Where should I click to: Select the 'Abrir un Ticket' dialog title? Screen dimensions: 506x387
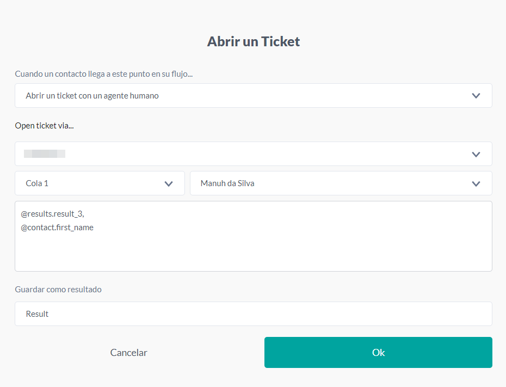254,41
